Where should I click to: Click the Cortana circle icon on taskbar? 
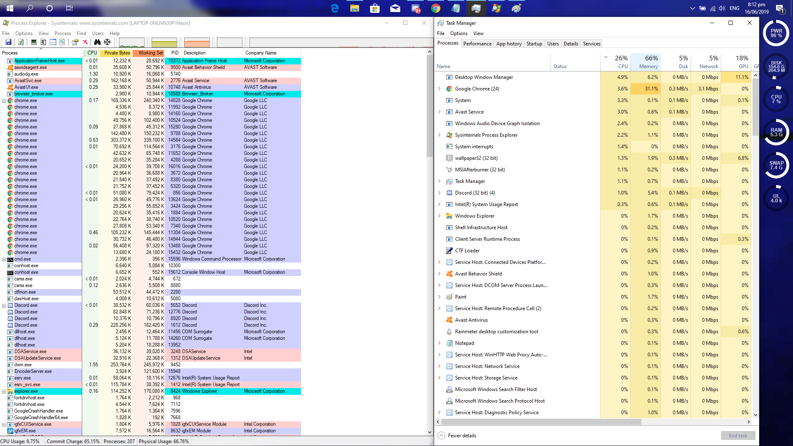coord(50,8)
